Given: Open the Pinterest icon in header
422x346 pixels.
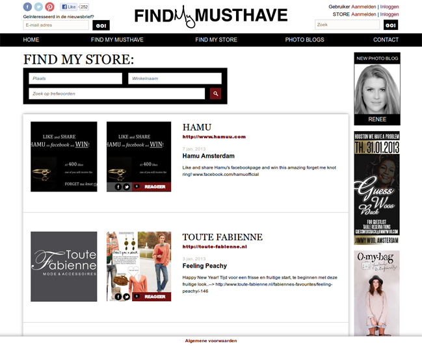Looking at the screenshot, I should pos(49,6).
